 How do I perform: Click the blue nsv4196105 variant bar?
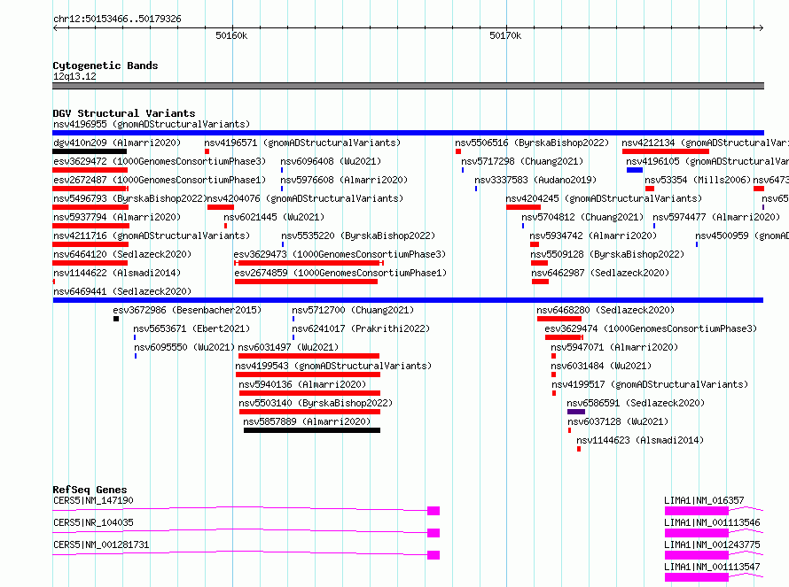[635, 170]
